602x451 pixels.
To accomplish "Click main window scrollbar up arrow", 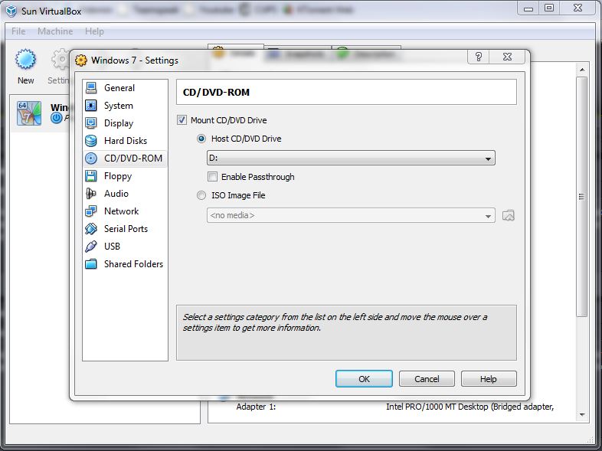I will (582, 70).
